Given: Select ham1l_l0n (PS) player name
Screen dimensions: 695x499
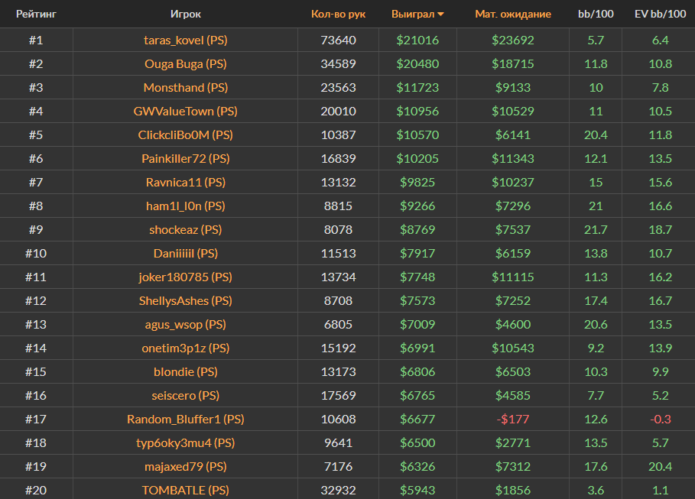Looking at the screenshot, I should (185, 206).
